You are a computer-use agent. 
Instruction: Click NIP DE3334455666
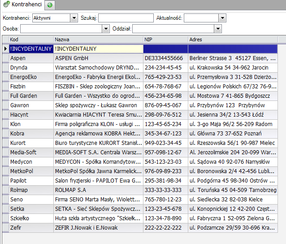(165, 58)
